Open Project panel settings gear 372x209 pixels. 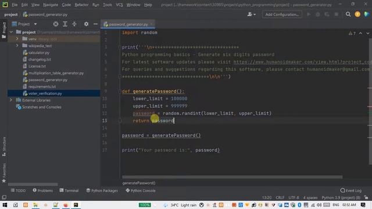point(86,24)
